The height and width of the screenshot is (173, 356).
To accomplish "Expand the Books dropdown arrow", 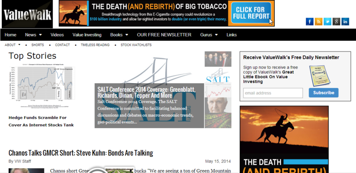I will (127, 35).
